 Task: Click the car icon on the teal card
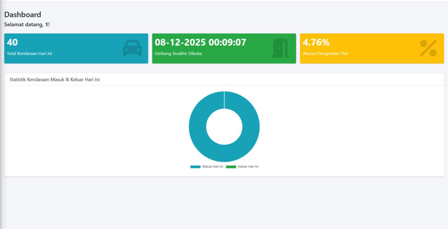point(132,48)
